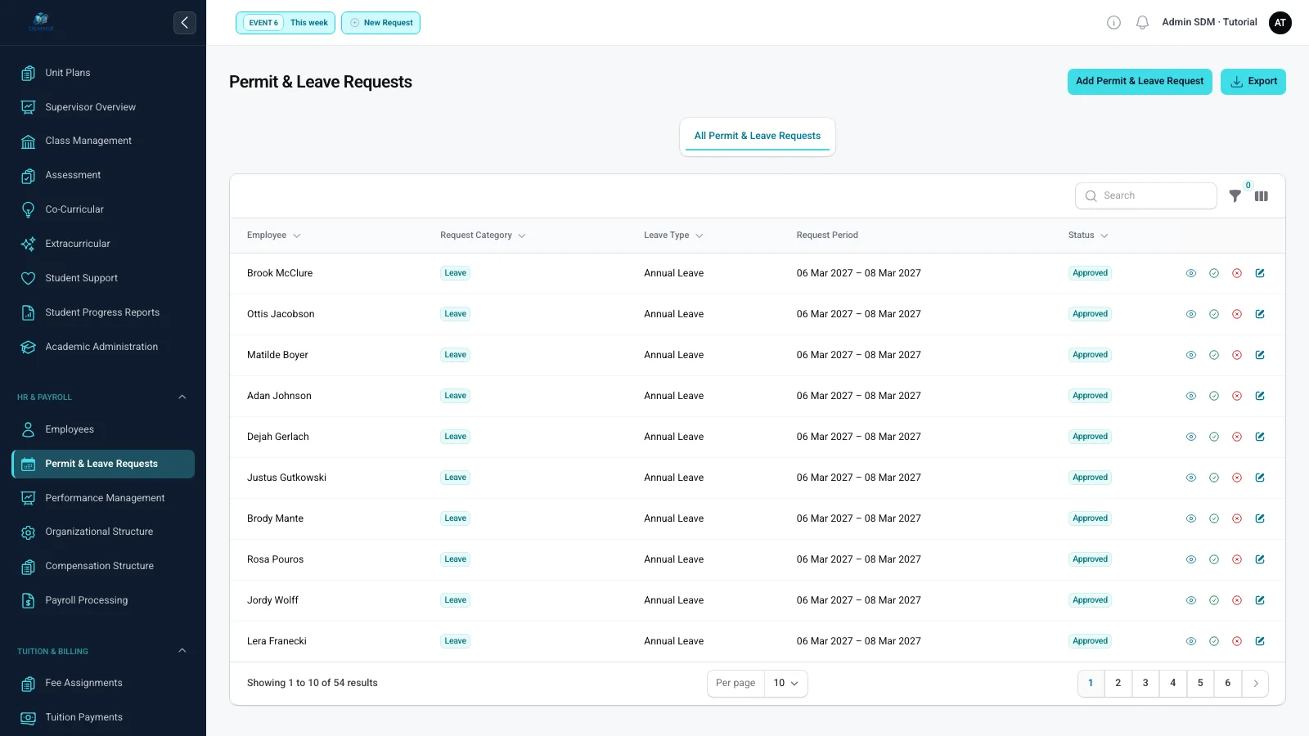Click the New Request button
Image resolution: width=1309 pixels, height=736 pixels.
tap(380, 23)
